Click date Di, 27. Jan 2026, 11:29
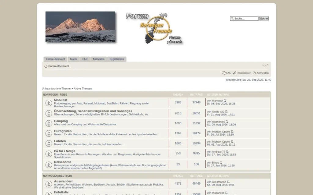Screen dimensions: 313x195 tap(221, 165)
